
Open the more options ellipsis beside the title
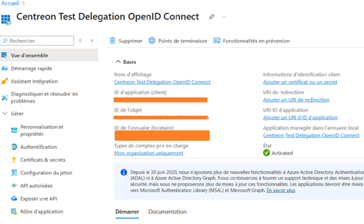coord(224,17)
